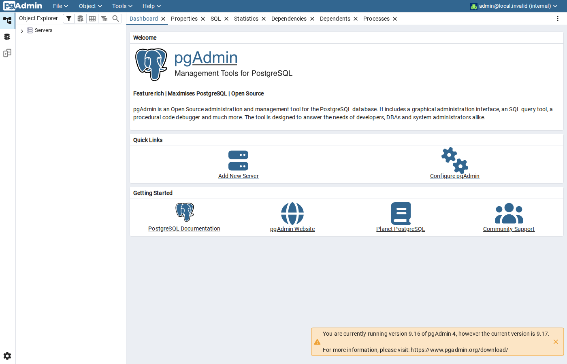Screen dimensions: 567x364
Task: Switch to the Properties tab
Action: click(x=184, y=19)
